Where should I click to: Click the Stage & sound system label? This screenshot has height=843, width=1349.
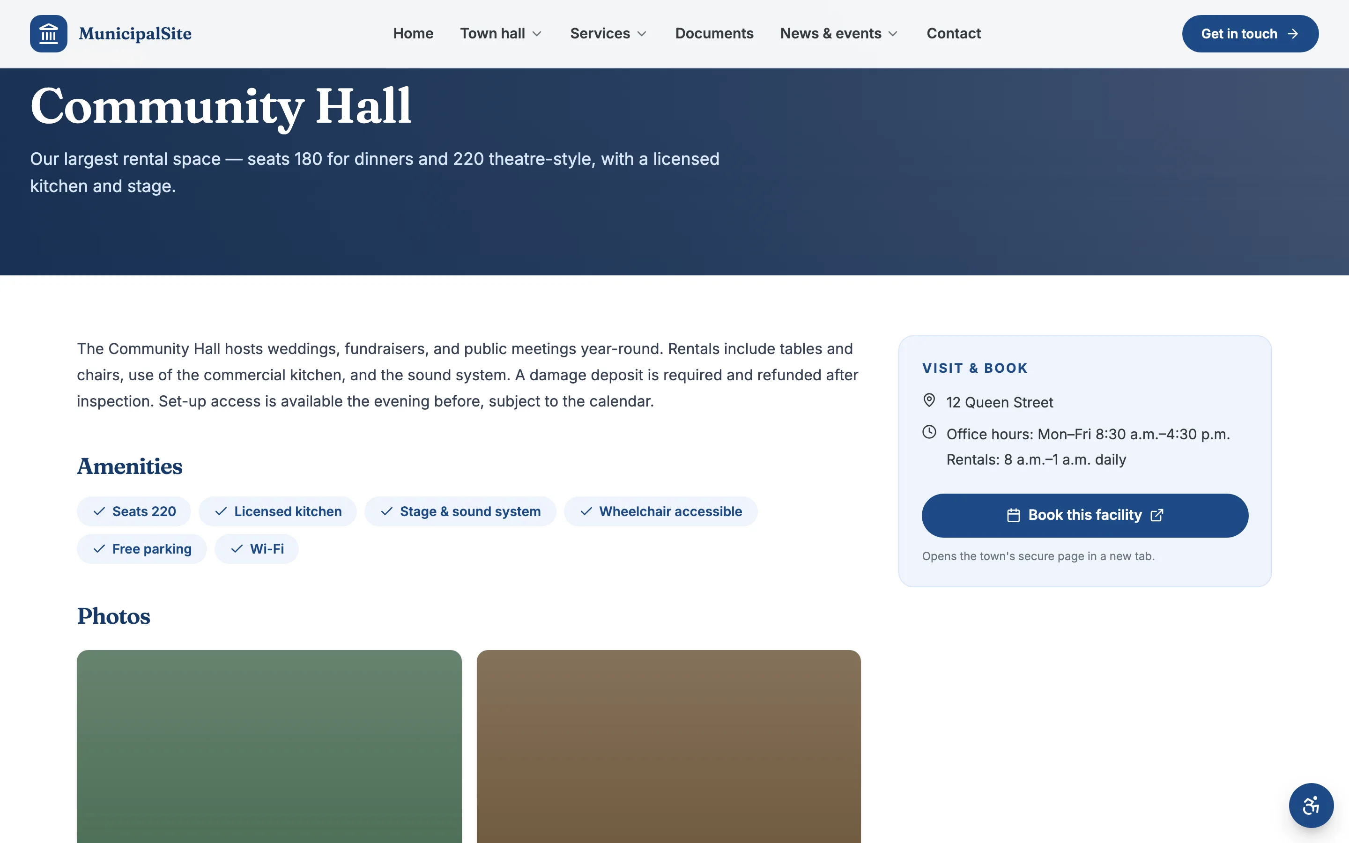[470, 511]
